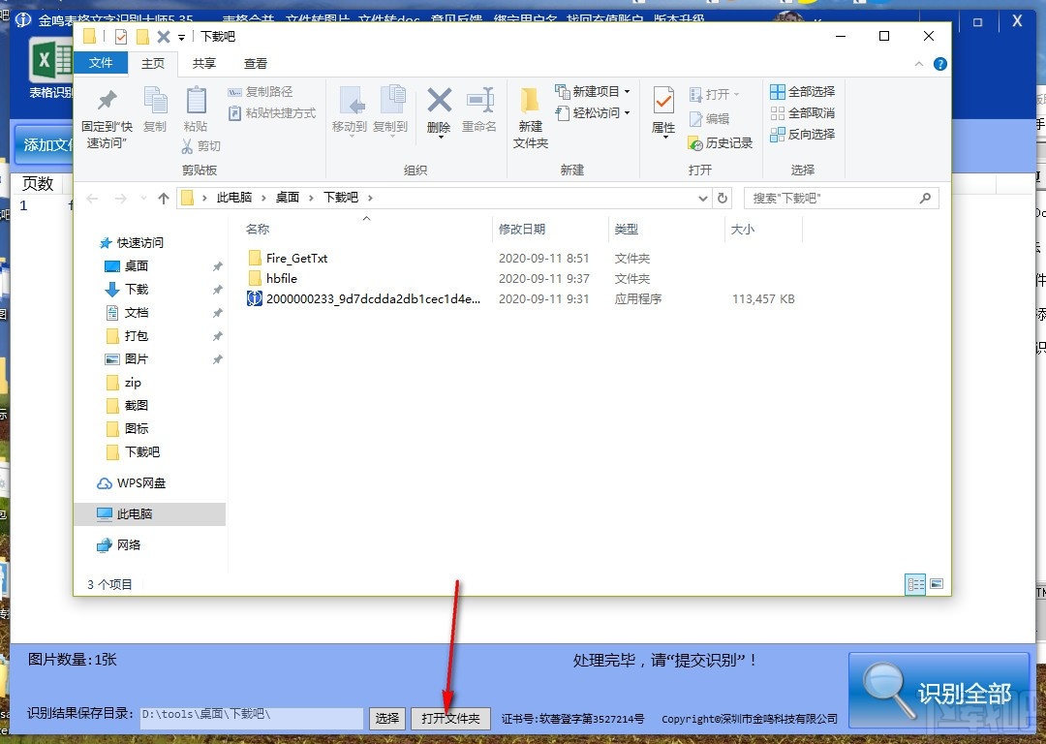
Task: Click the 识别全部 magnifier button
Action: [x=938, y=690]
